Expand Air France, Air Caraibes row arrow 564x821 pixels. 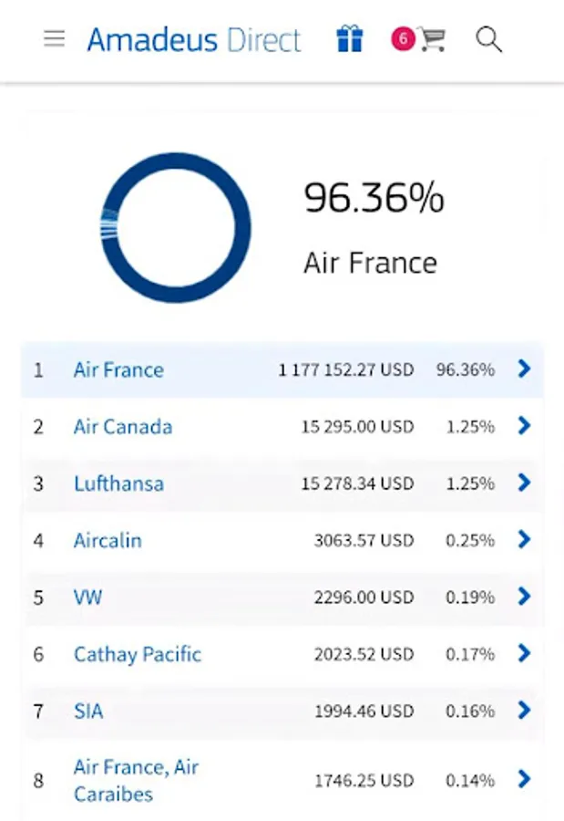coord(524,779)
